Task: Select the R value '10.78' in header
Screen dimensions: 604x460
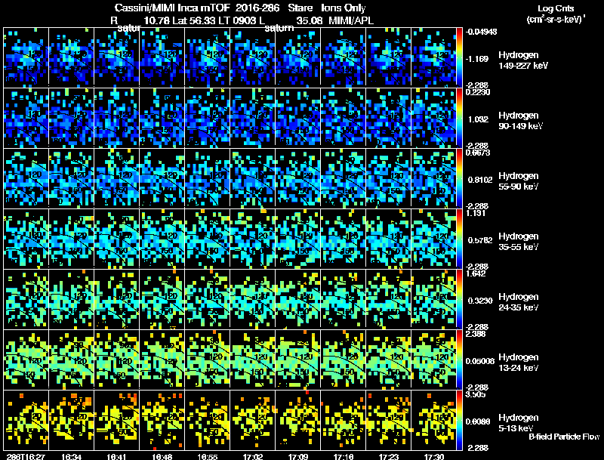Action: coord(157,20)
